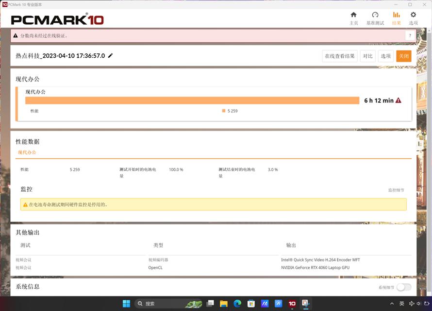Open the PCMark 10 icon on the taskbar
The height and width of the screenshot is (311, 432).
tap(292, 303)
